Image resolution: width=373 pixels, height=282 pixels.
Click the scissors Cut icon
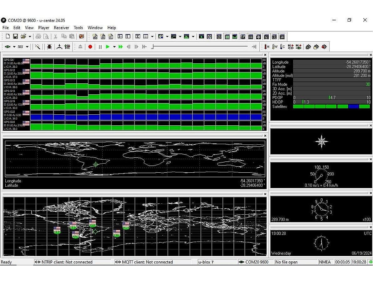pyautogui.click(x=55, y=36)
